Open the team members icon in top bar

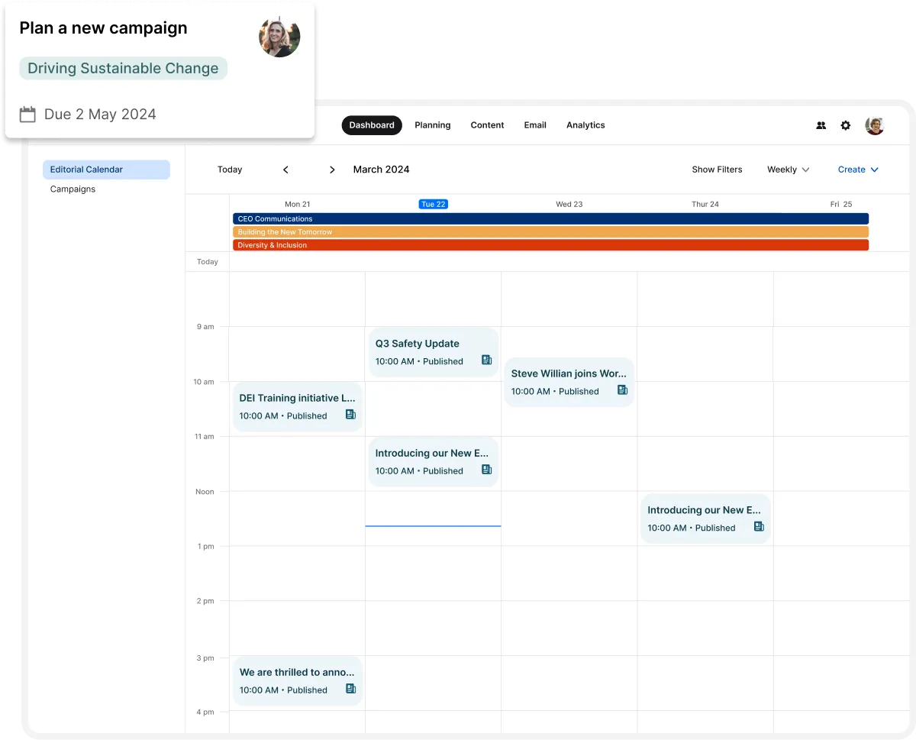(x=821, y=125)
